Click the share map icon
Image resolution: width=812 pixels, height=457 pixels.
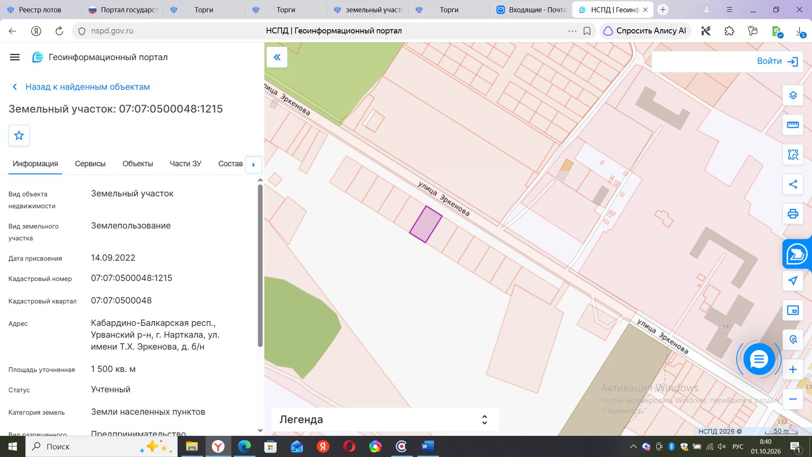coord(793,184)
